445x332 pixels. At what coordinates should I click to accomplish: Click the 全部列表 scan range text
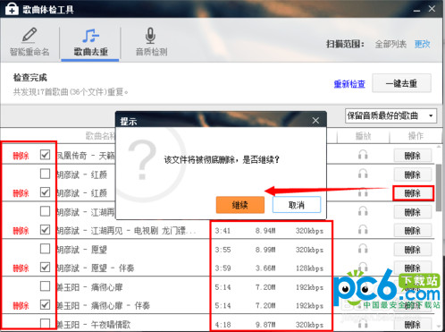(x=390, y=44)
